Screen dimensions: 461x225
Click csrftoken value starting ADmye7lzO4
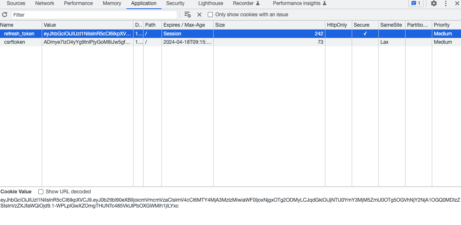point(87,42)
